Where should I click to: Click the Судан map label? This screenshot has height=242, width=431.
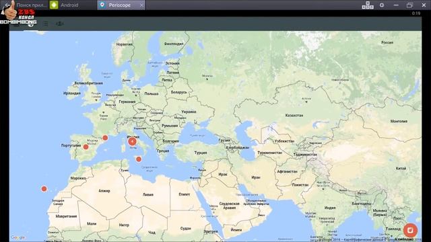click(186, 229)
